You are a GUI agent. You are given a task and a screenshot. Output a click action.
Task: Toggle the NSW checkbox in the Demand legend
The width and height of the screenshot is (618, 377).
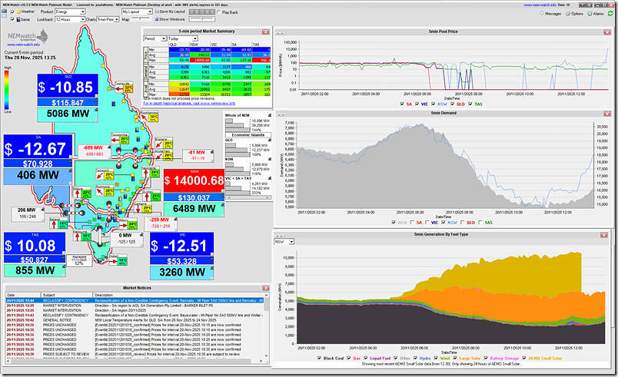(x=444, y=223)
